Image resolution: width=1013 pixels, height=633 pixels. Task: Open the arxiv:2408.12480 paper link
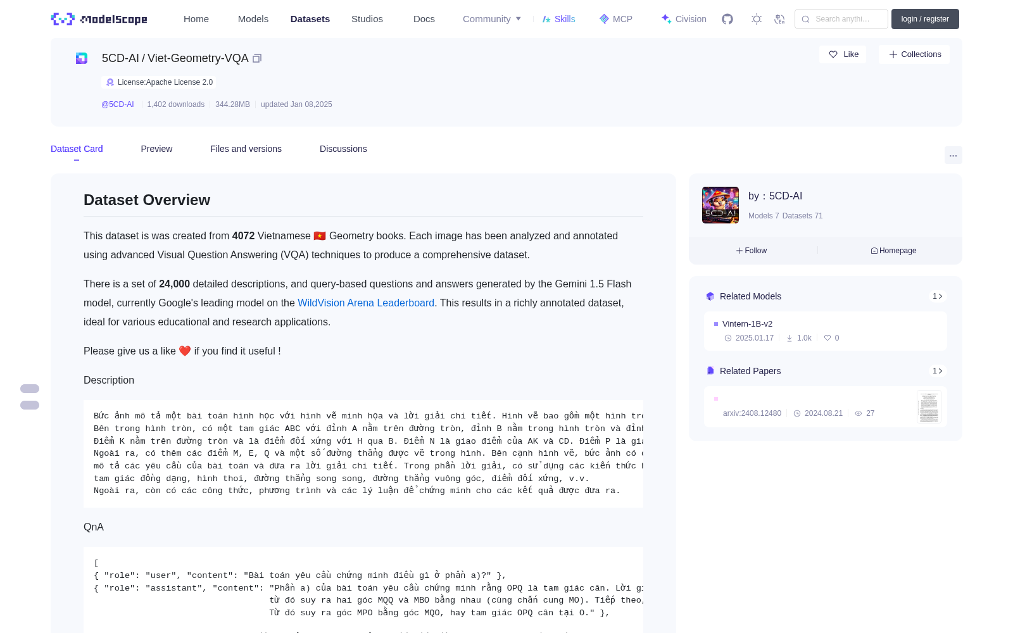[x=752, y=413]
